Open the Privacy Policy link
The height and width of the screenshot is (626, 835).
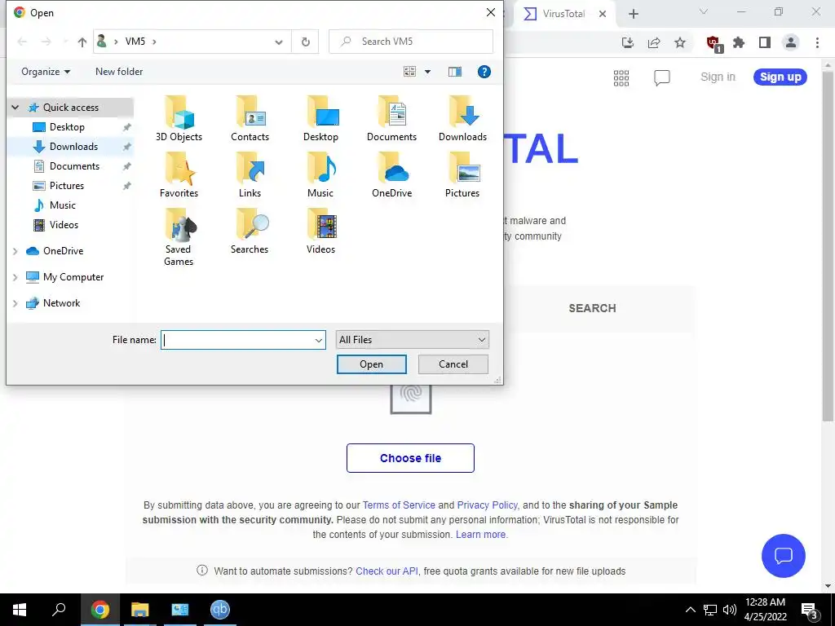488,505
